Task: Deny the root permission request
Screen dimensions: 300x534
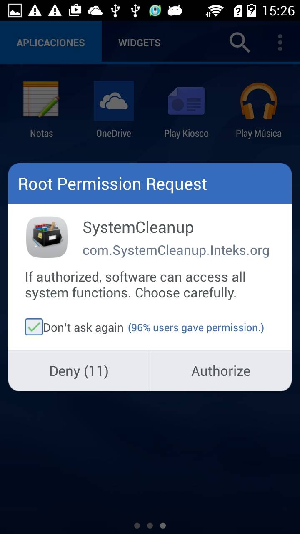Action: (x=79, y=371)
